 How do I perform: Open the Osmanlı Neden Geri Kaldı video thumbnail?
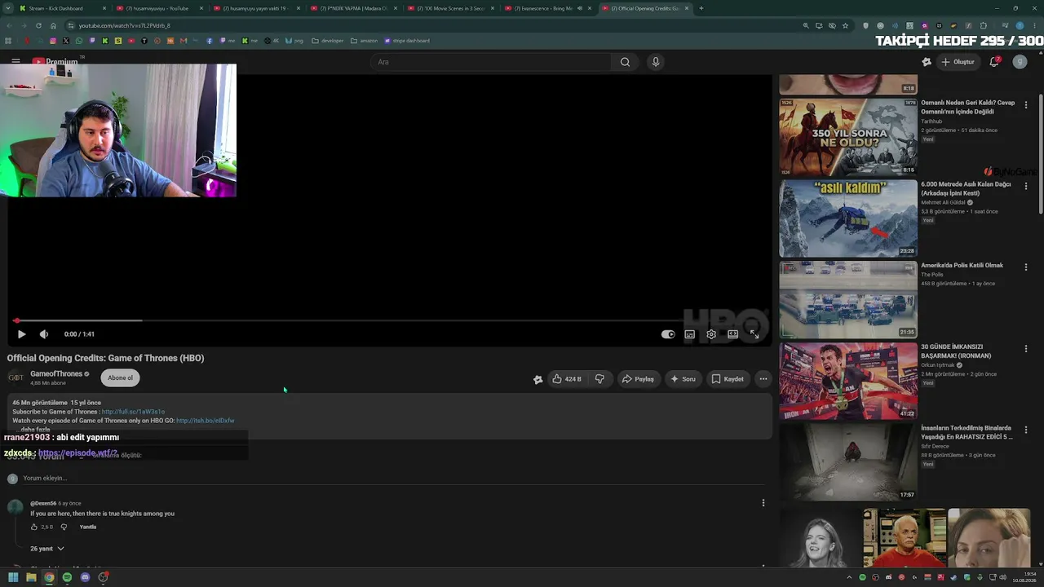[848, 137]
